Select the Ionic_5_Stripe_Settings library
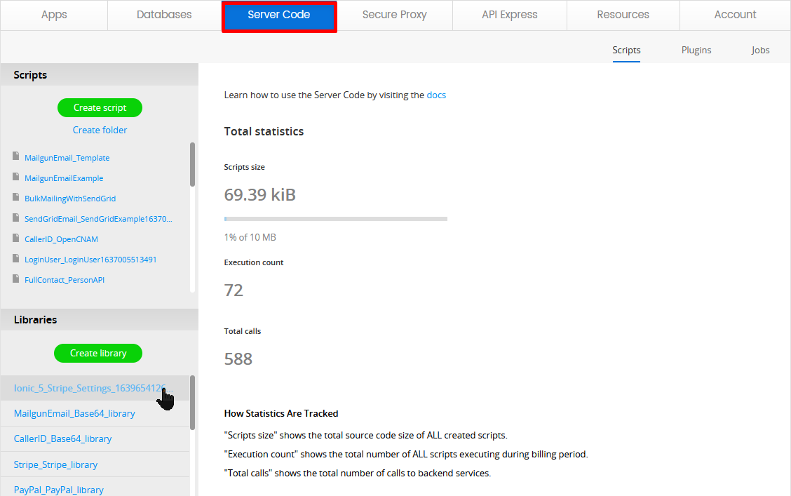Screen dimensions: 791x496 tap(95, 388)
